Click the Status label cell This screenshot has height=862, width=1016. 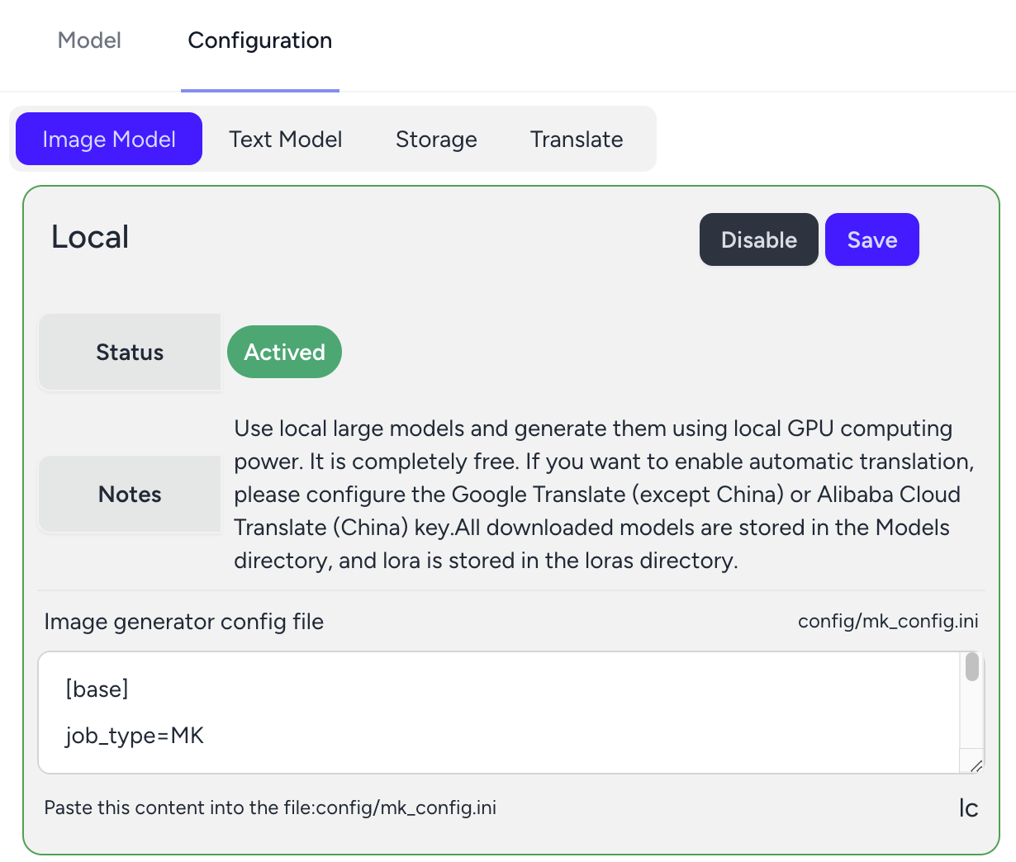click(130, 352)
